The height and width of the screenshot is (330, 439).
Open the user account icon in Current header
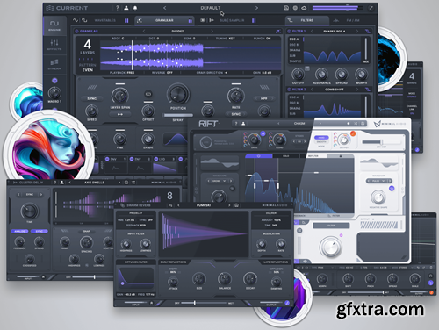(x=126, y=8)
